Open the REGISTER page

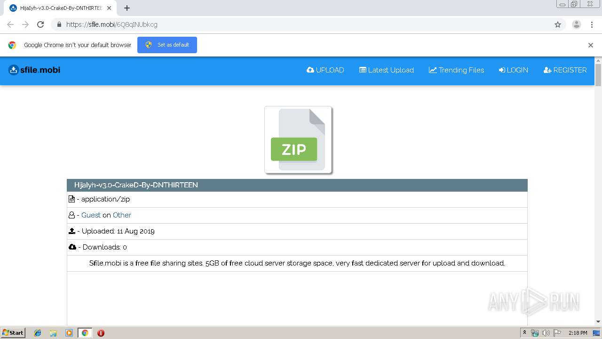565,70
